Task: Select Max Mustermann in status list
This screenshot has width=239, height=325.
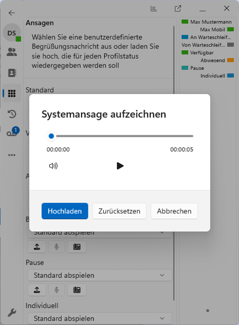Action: coord(207,22)
